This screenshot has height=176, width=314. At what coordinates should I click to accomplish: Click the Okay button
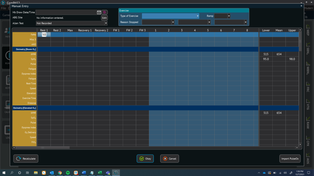(x=145, y=159)
